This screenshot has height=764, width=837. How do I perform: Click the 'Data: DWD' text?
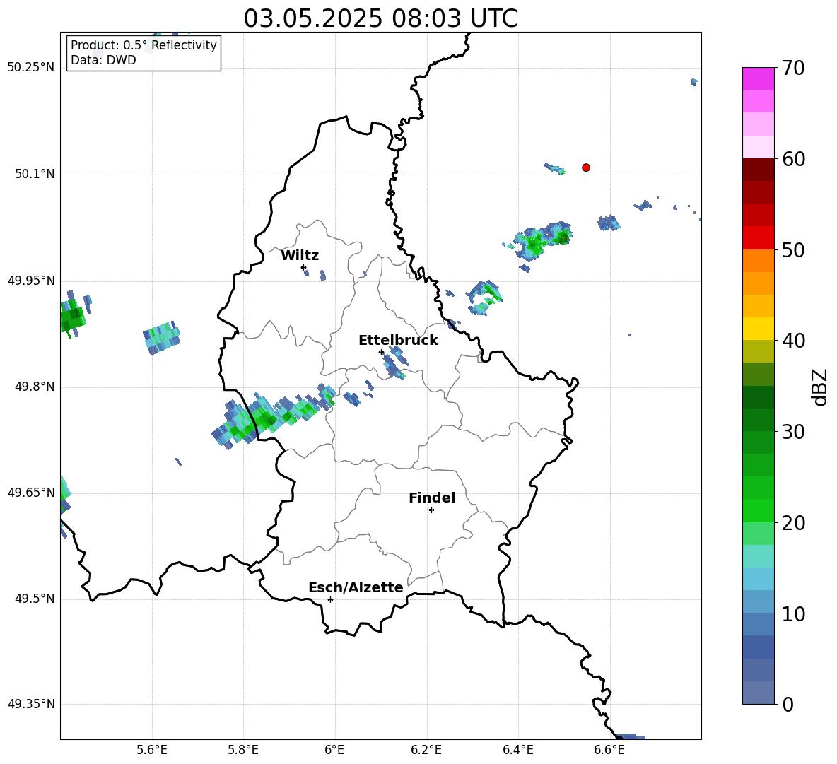(x=103, y=60)
